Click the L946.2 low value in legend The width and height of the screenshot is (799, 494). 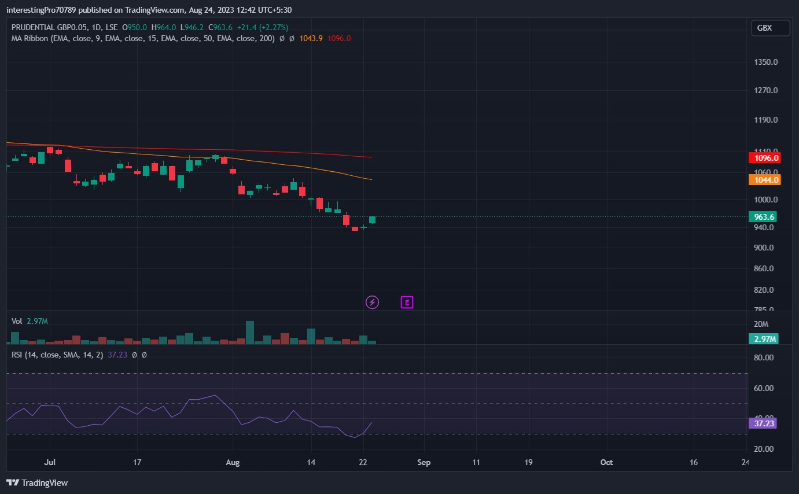tap(192, 27)
